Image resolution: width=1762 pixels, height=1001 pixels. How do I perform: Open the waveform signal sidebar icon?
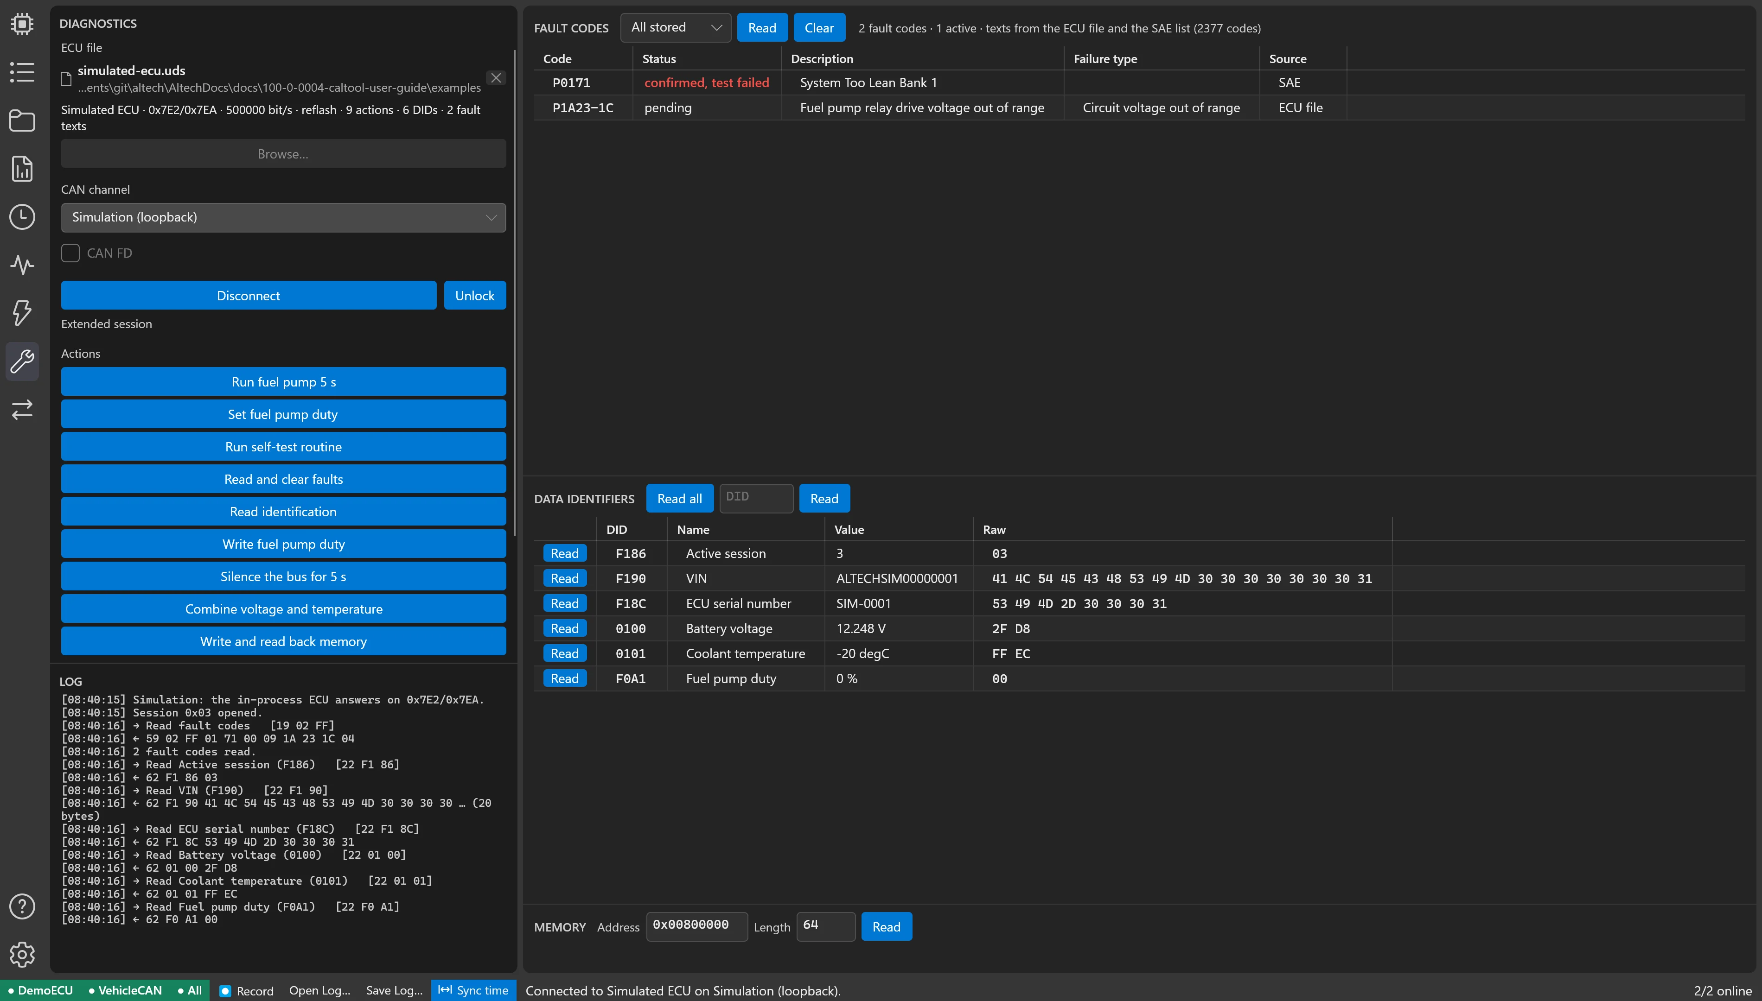[x=22, y=265]
